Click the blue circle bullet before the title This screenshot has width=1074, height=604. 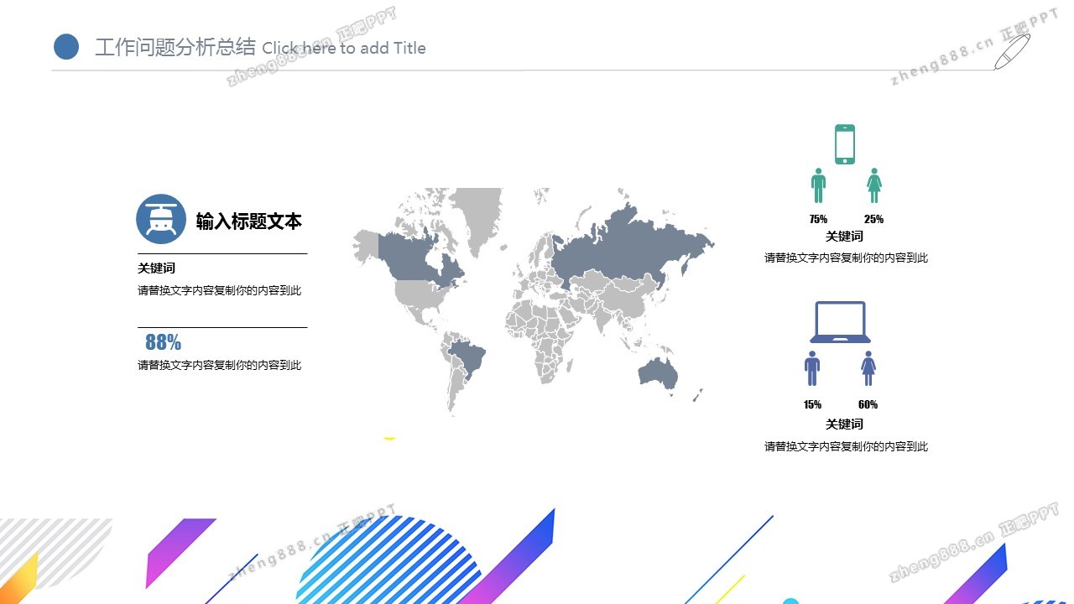(x=66, y=47)
